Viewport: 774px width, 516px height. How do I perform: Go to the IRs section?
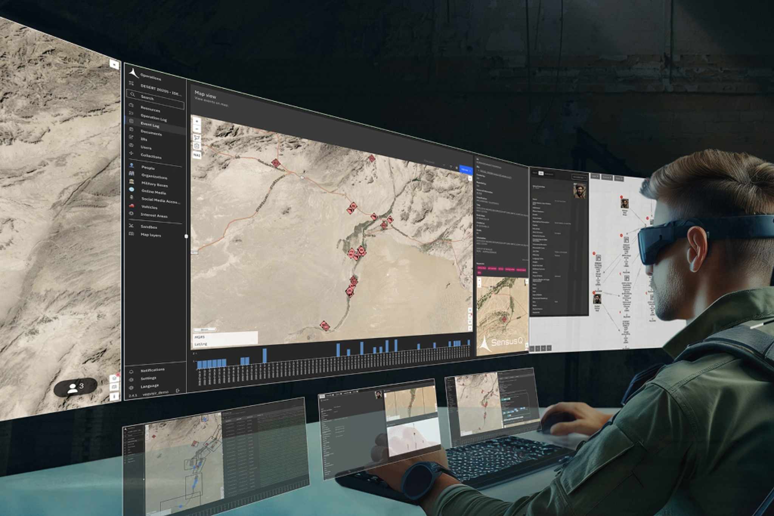tap(144, 139)
